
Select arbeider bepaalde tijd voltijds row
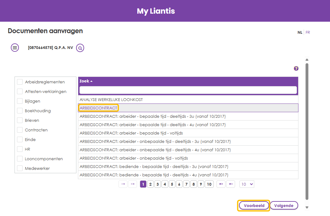click(188, 133)
